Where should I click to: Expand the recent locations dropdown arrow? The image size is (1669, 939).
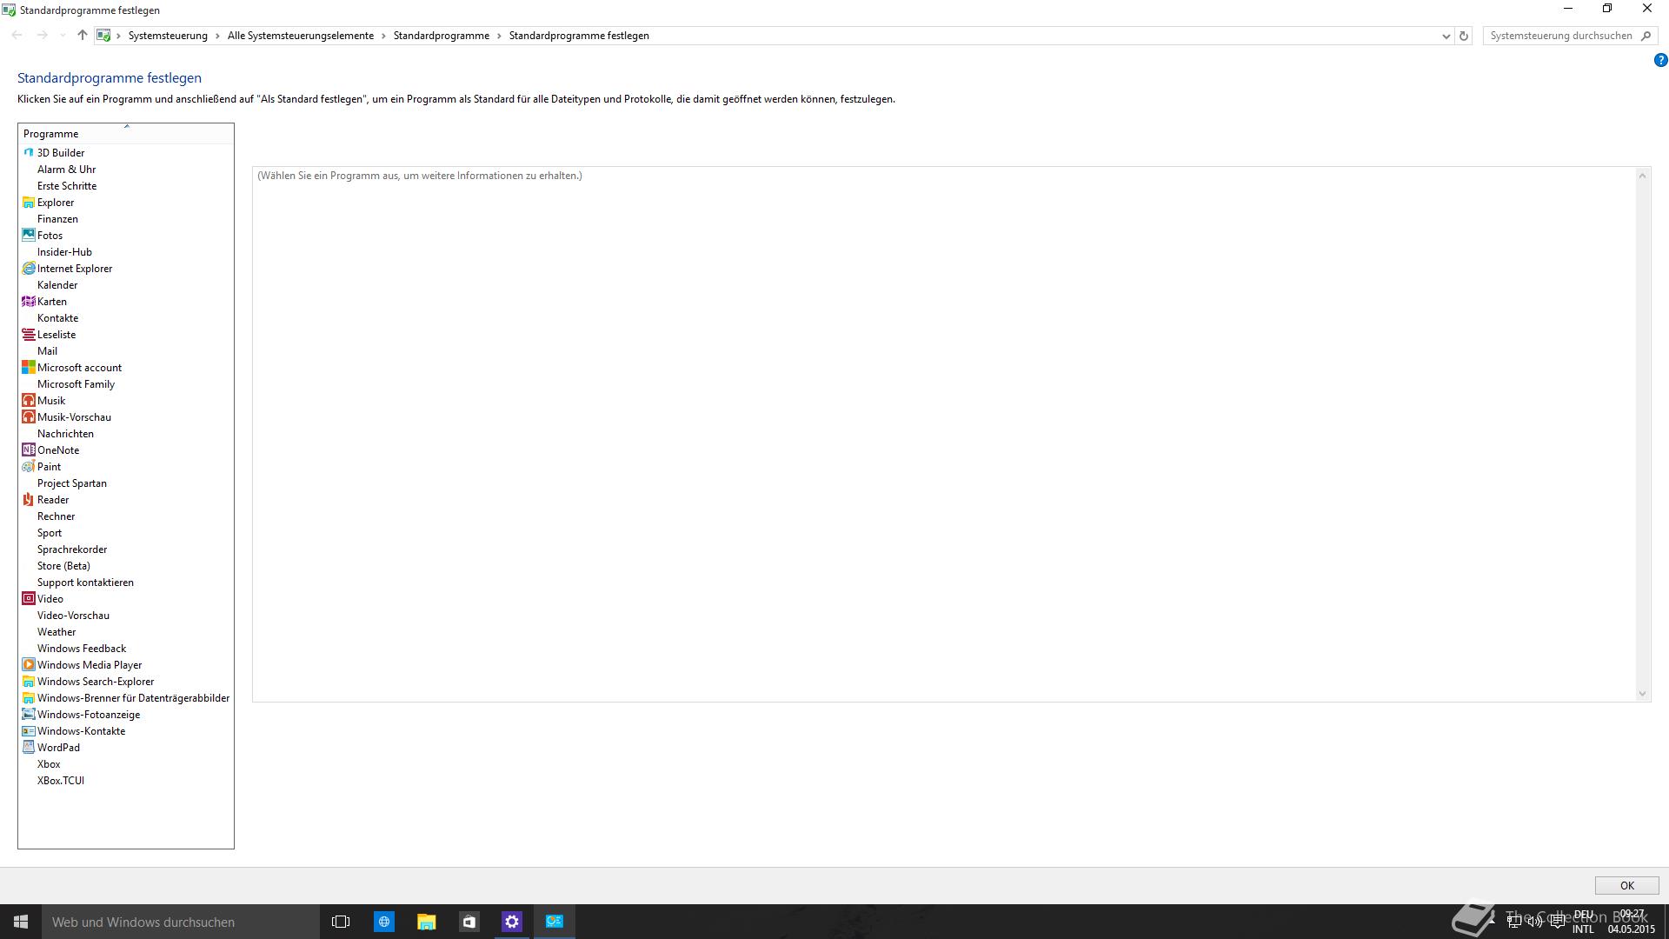[x=63, y=36]
